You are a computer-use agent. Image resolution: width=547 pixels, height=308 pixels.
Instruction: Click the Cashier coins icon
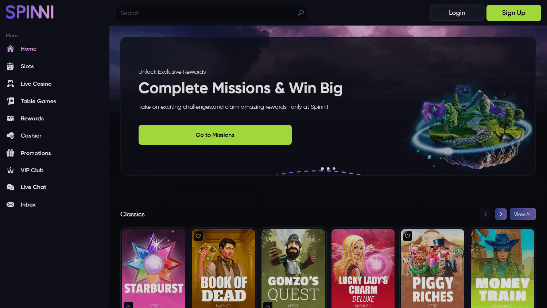click(10, 136)
